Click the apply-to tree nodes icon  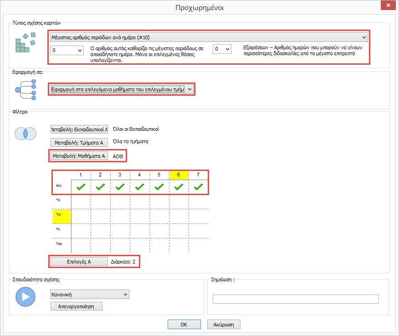tap(26, 89)
